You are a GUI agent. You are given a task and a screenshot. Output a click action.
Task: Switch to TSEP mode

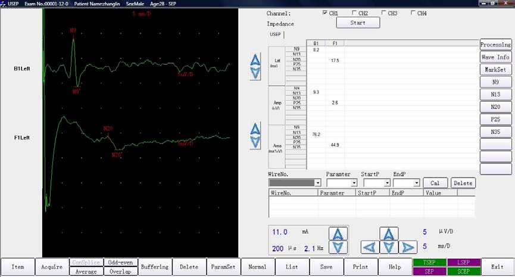pyautogui.click(x=429, y=262)
